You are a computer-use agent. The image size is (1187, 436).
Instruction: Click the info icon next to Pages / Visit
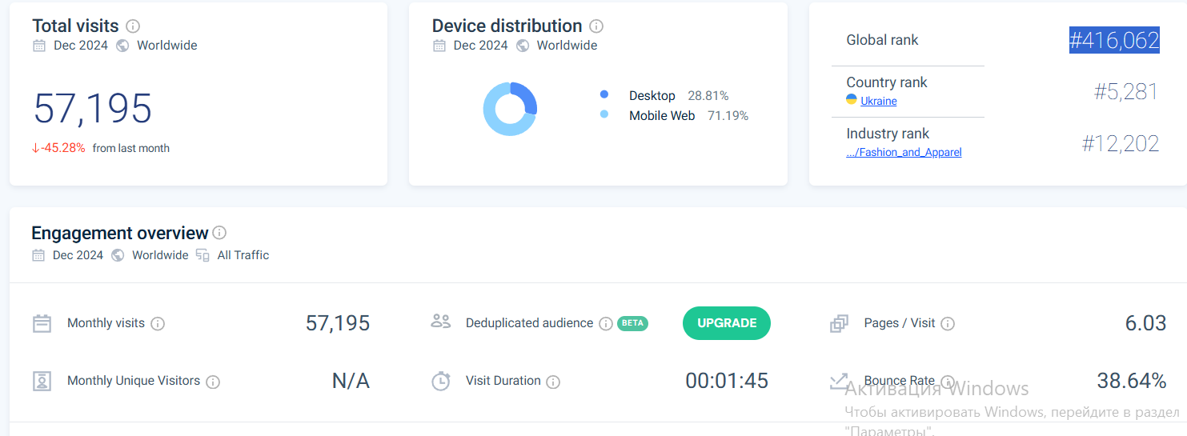[948, 324]
